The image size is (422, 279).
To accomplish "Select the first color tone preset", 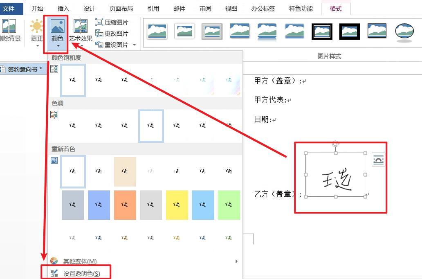I will 72,126.
